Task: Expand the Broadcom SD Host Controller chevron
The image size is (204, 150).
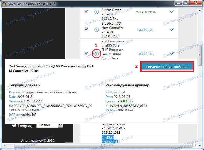Action: click(172, 29)
